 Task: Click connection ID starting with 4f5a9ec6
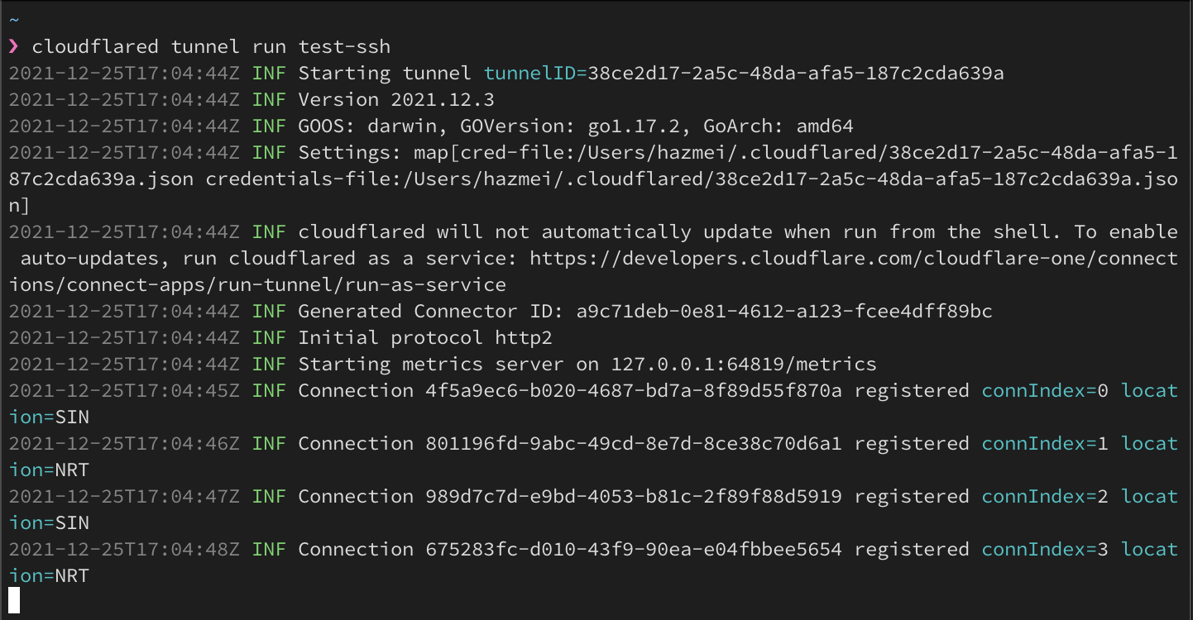(634, 390)
